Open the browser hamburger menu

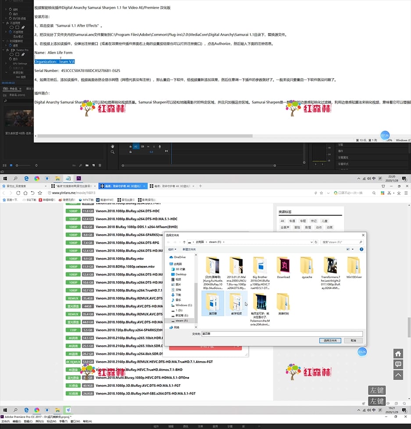click(406, 193)
